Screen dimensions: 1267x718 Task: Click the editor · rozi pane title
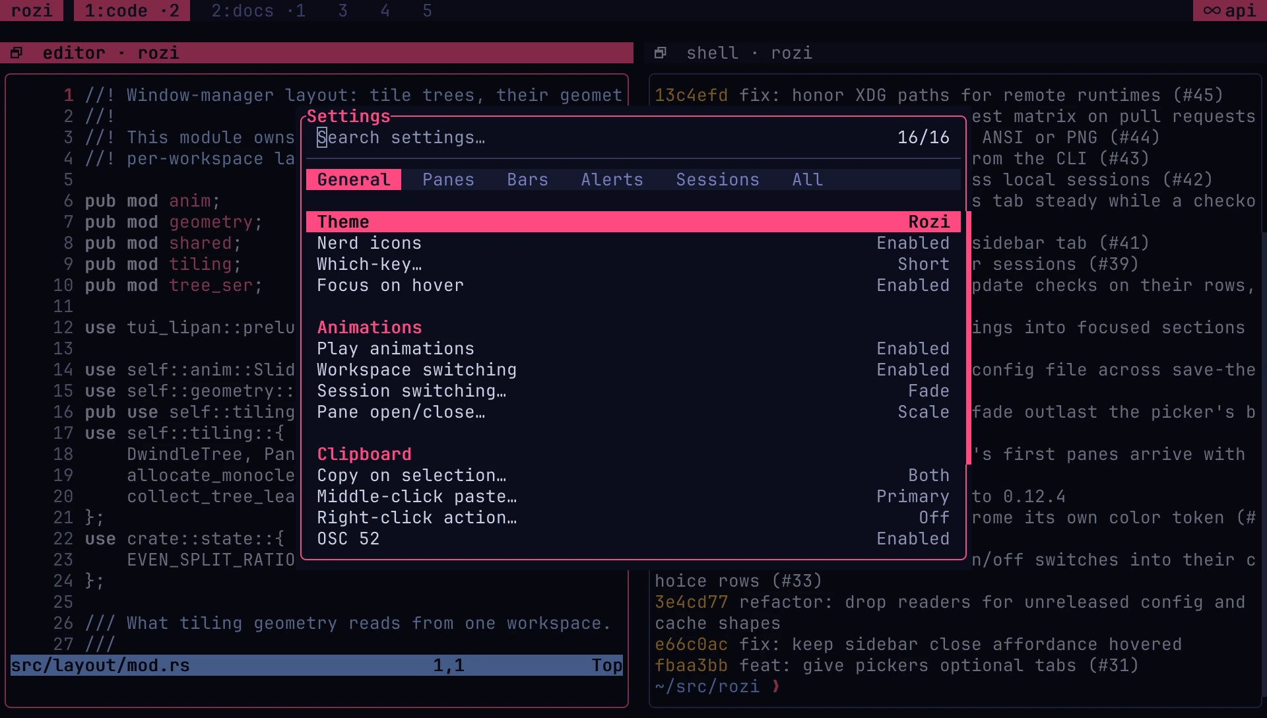pyautogui.click(x=111, y=53)
